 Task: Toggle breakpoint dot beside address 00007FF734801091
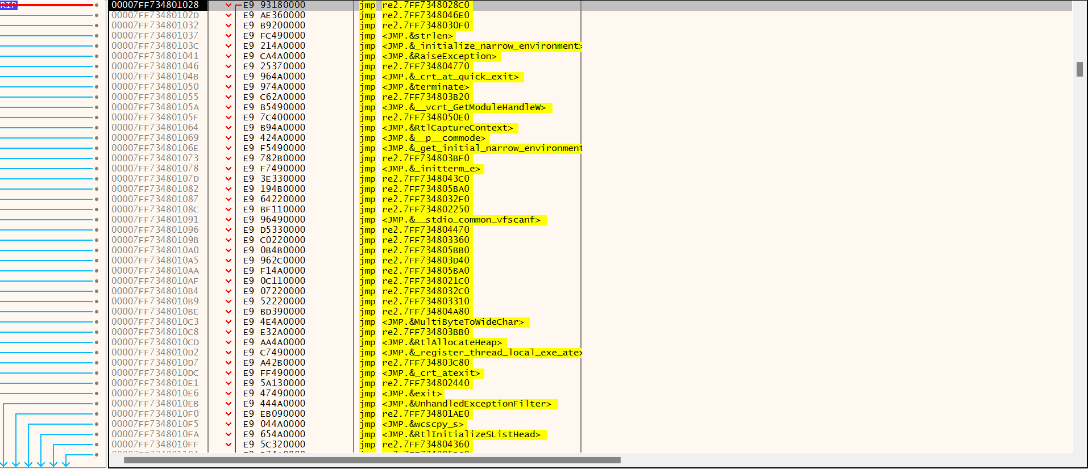click(x=97, y=220)
